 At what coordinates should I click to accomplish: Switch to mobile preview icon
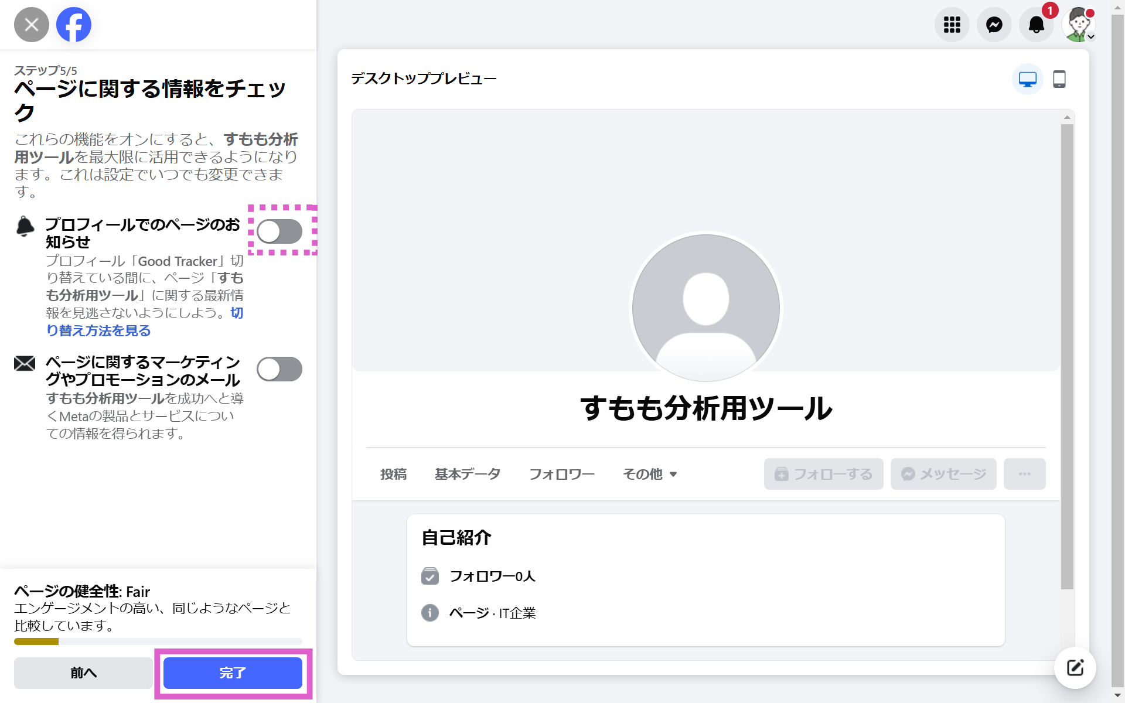(x=1059, y=79)
